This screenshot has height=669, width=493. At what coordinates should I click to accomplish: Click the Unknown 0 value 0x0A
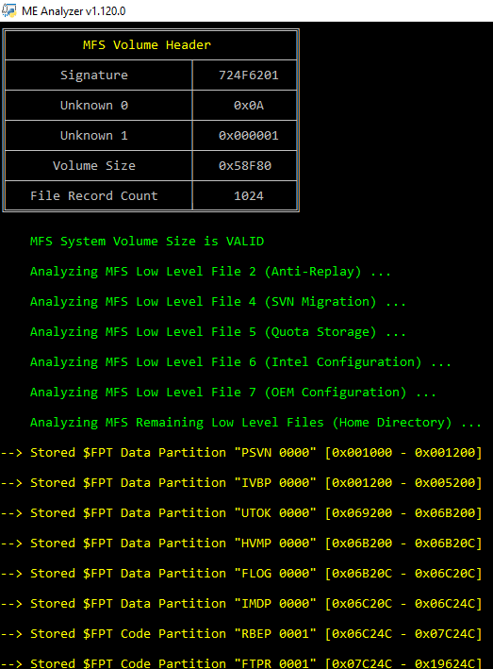249,106
